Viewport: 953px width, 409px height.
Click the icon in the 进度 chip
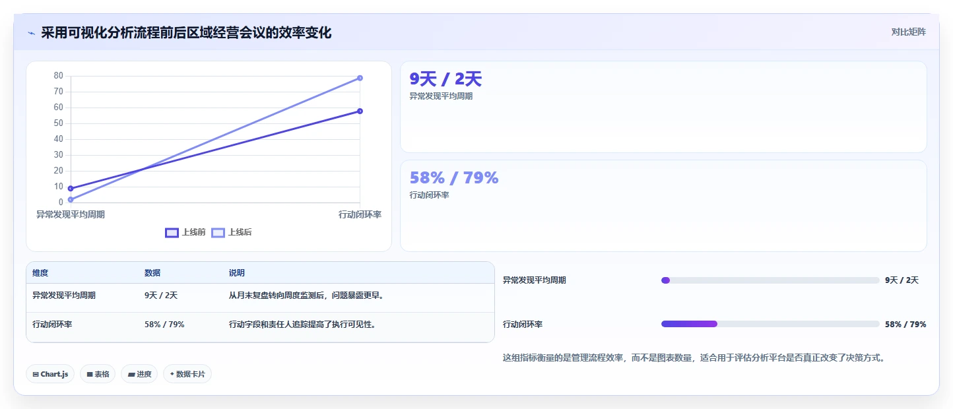pyautogui.click(x=131, y=374)
